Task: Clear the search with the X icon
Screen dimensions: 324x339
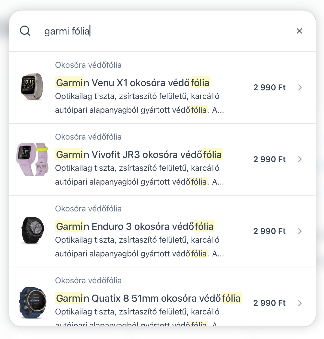Action: (x=299, y=31)
